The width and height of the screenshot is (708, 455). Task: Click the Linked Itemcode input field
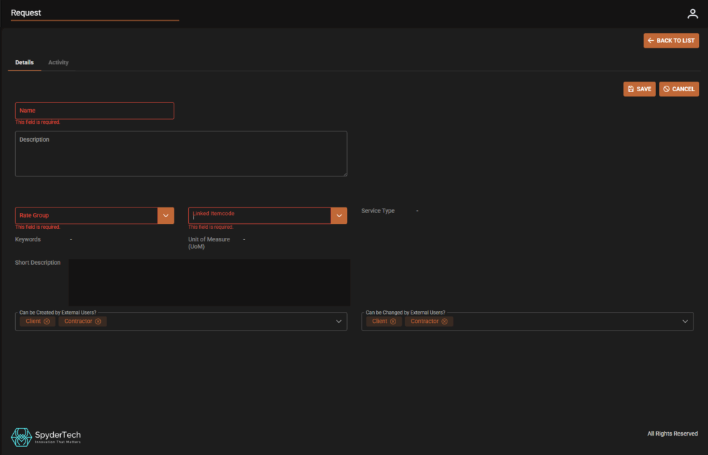pyautogui.click(x=259, y=216)
